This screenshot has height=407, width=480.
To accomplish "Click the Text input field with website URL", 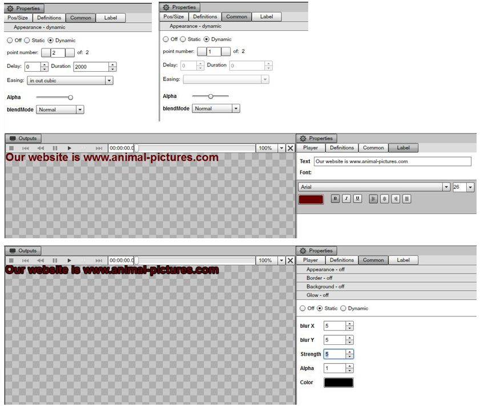I will (x=392, y=161).
